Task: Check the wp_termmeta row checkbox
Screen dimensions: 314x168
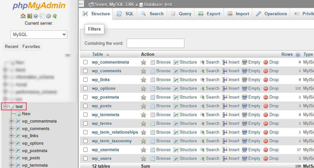Action: [x=86, y=115]
